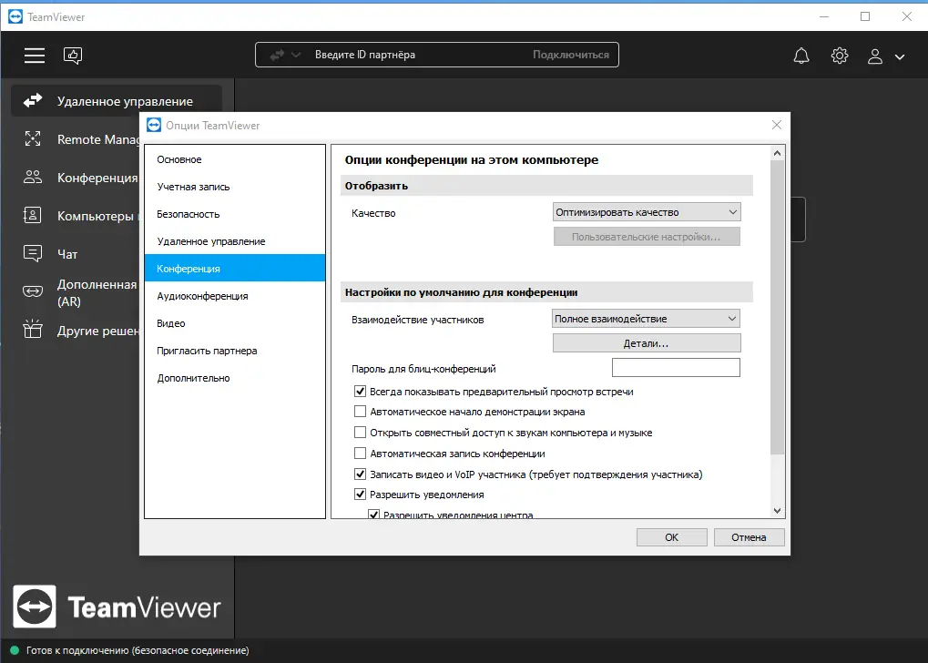Select Учетная запись options category
Viewport: 928px width, 663px height.
click(235, 187)
